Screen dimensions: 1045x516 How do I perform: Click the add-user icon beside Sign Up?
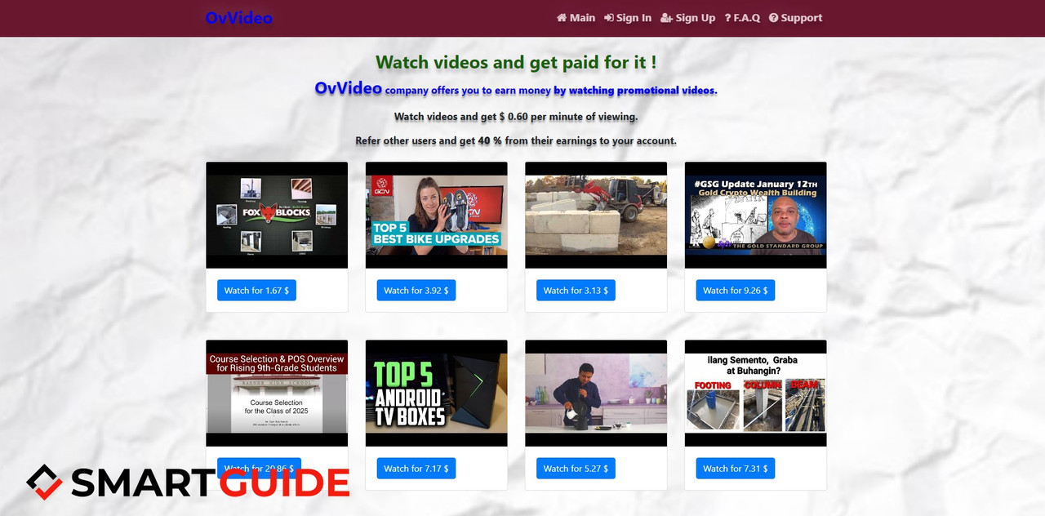coord(667,18)
